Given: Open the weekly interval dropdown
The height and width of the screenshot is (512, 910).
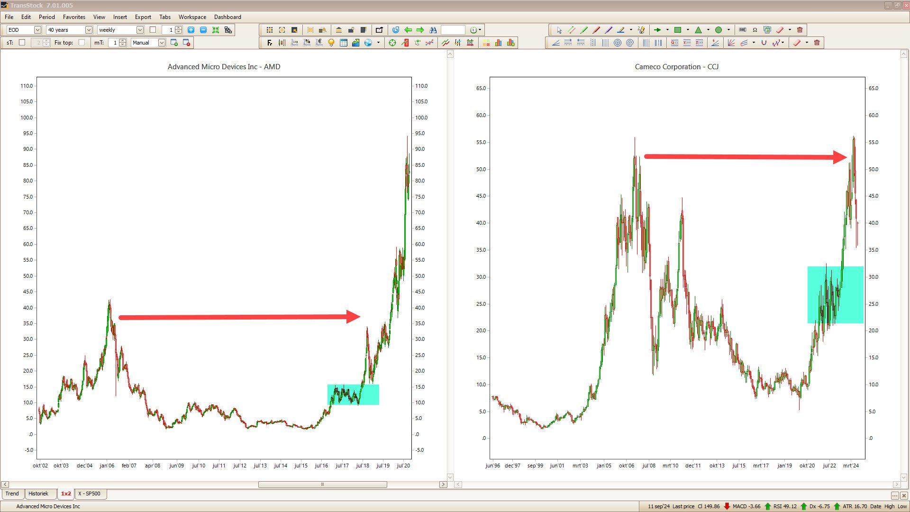Looking at the screenshot, I should click(x=140, y=30).
